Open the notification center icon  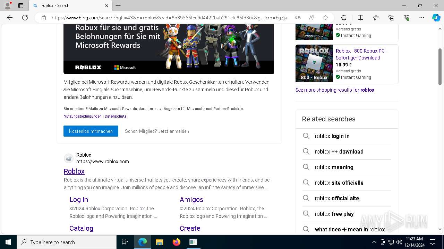coord(433,242)
